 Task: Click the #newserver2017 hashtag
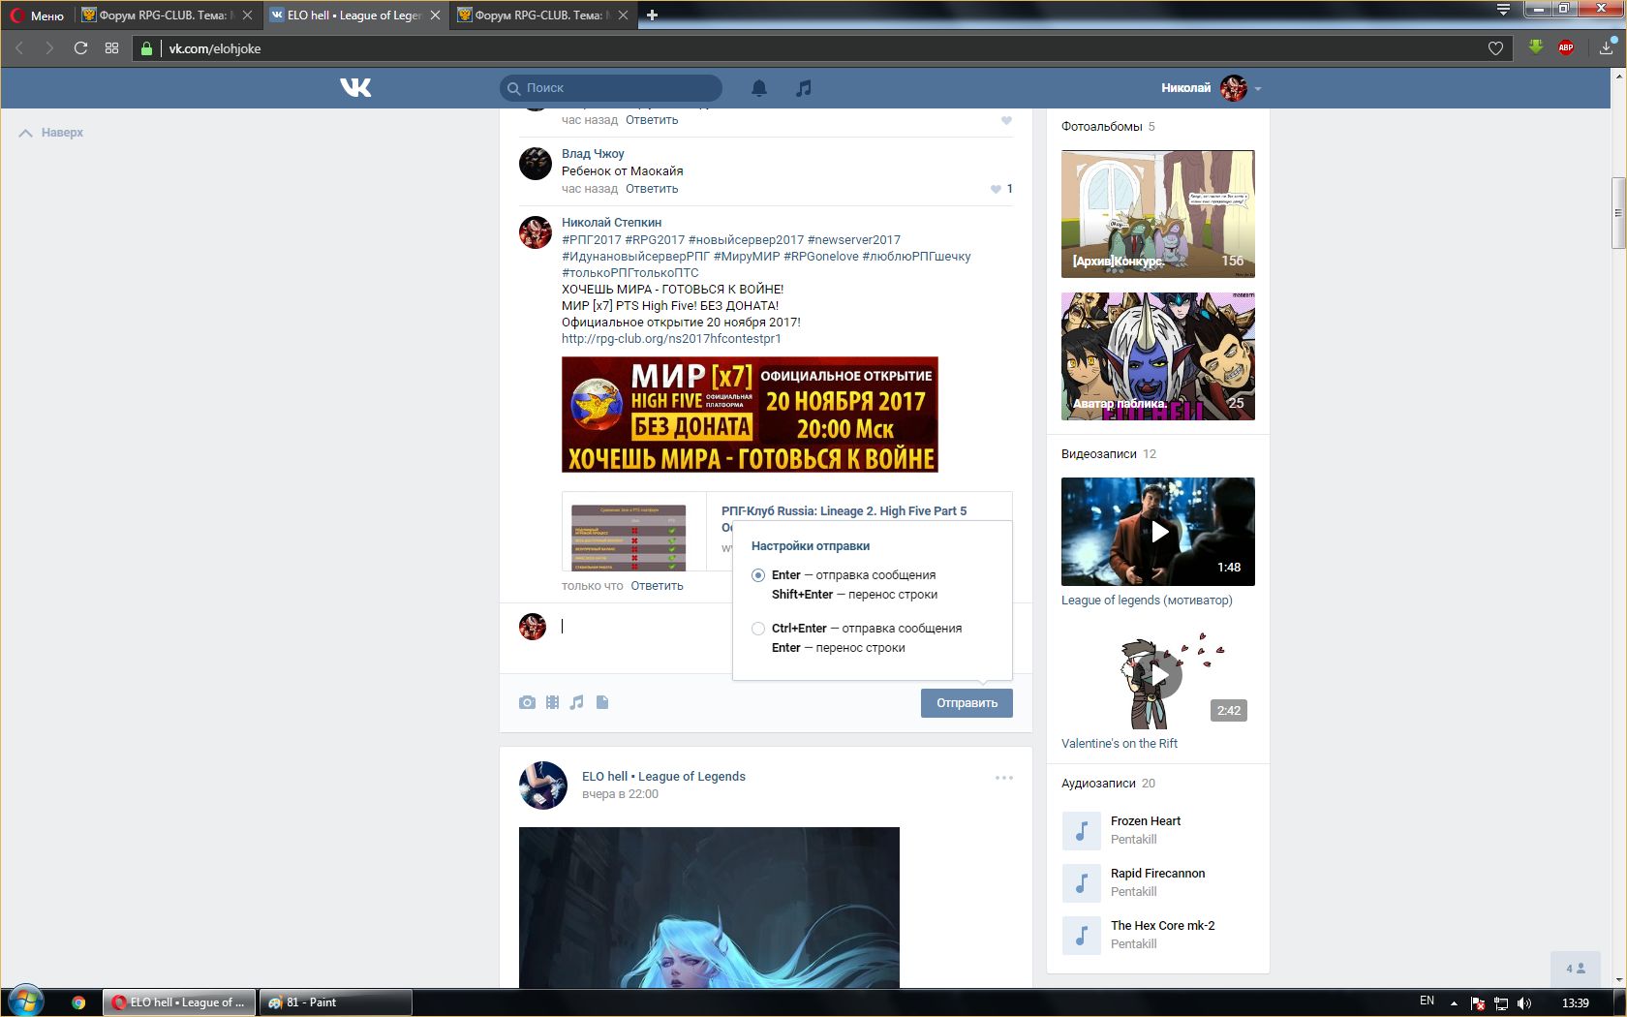coord(854,240)
